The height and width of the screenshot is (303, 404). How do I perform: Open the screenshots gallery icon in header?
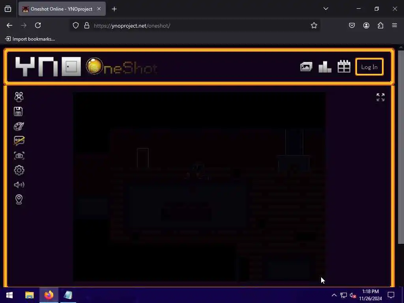click(306, 67)
